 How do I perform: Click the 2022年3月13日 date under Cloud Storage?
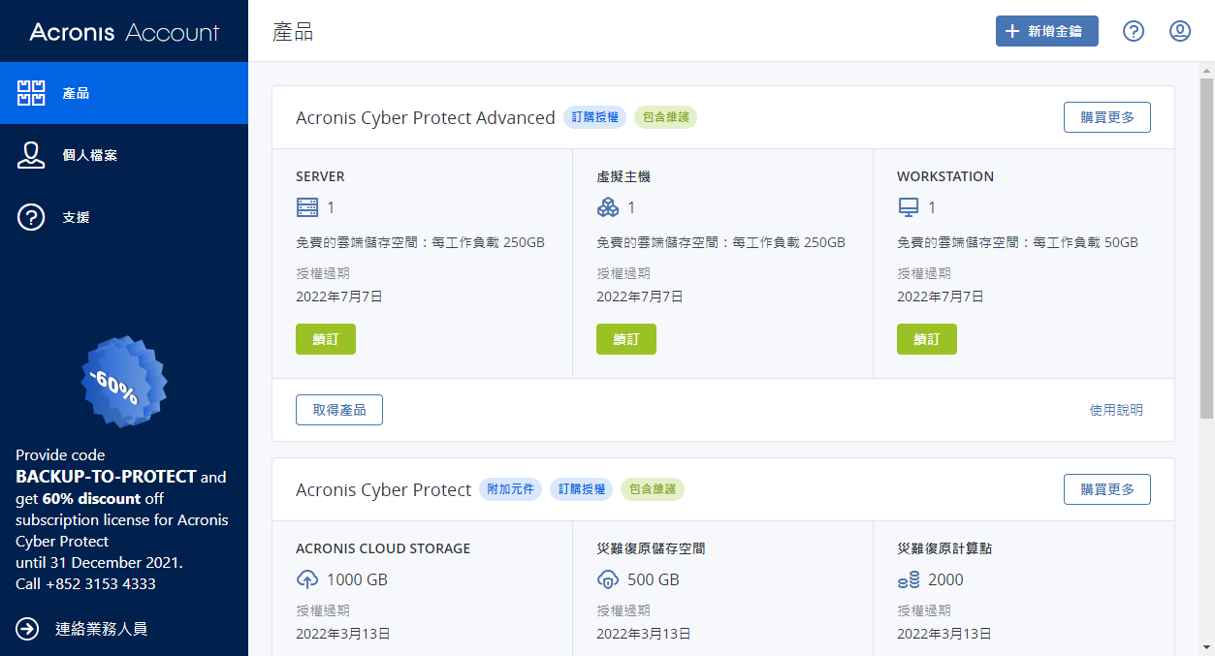point(343,634)
